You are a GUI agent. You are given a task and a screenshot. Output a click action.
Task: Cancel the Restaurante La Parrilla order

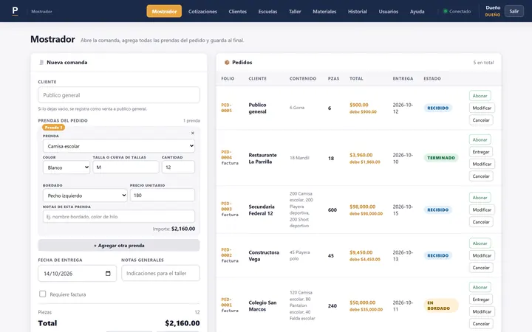(481, 176)
